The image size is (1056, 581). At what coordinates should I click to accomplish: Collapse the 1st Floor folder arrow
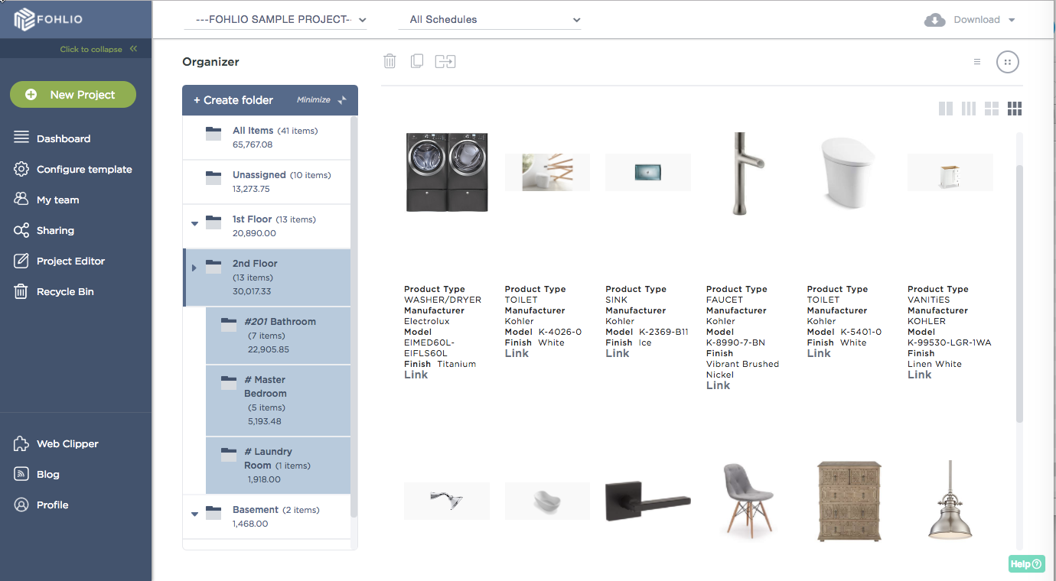pyautogui.click(x=194, y=224)
